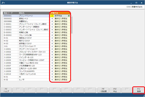Select product code 0000888
Image resolution: width=145 pixels, height=97 pixels.
(x=8, y=21)
